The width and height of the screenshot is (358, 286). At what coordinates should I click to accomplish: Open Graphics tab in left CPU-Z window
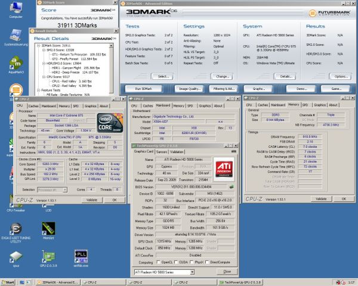click(91, 106)
